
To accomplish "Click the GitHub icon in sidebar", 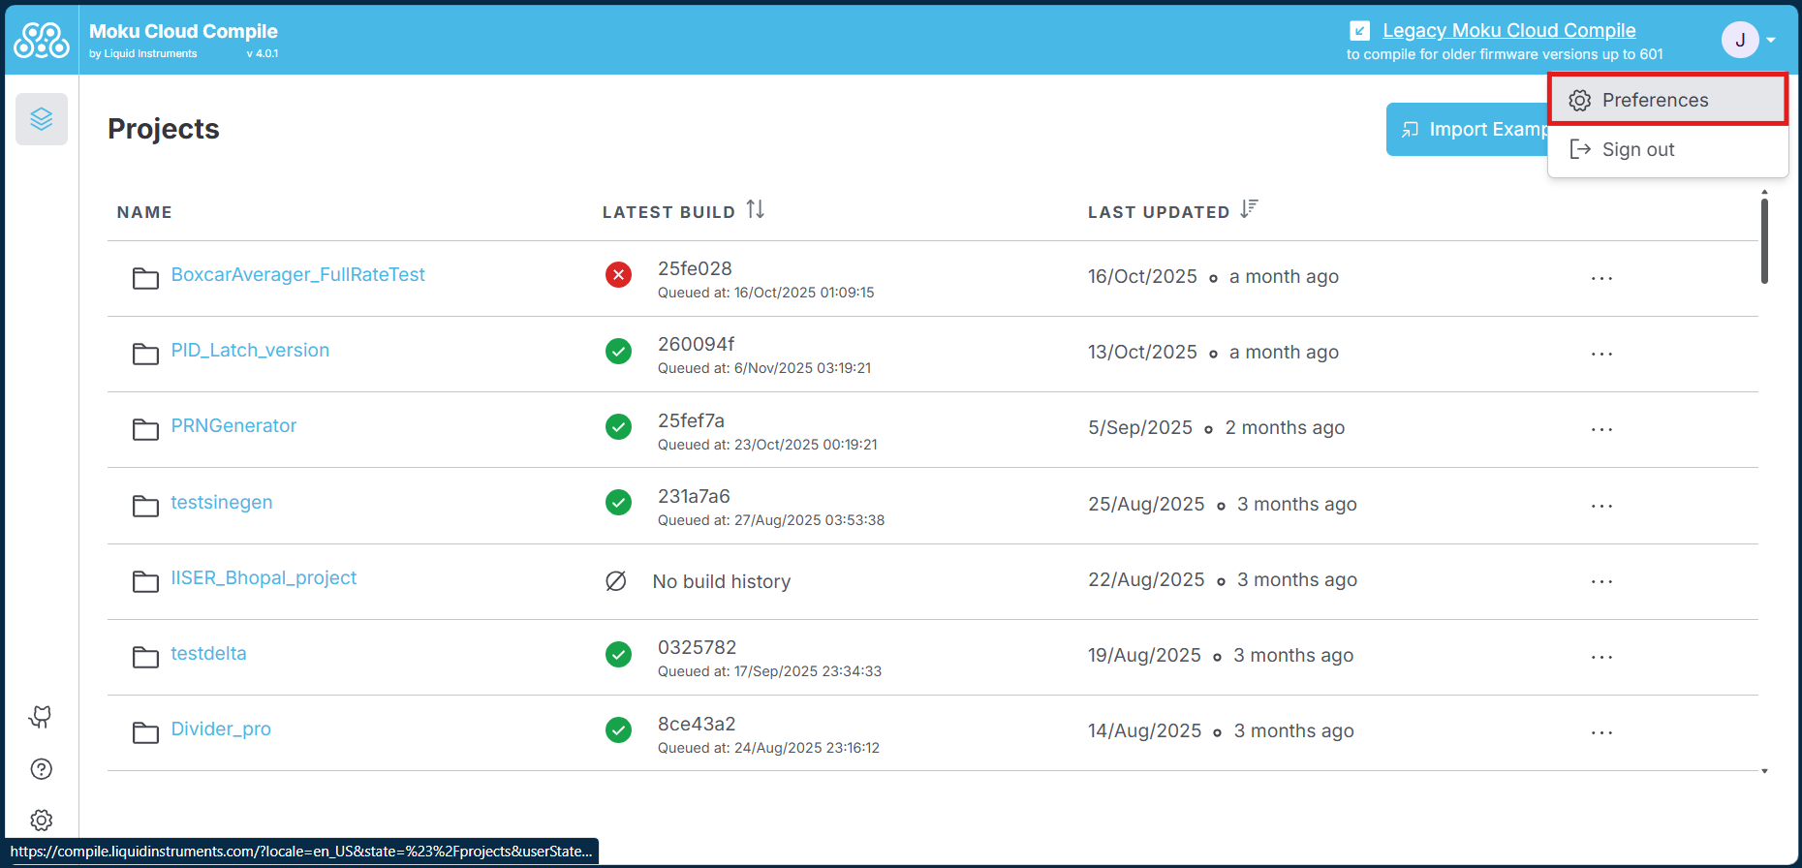I will [41, 717].
